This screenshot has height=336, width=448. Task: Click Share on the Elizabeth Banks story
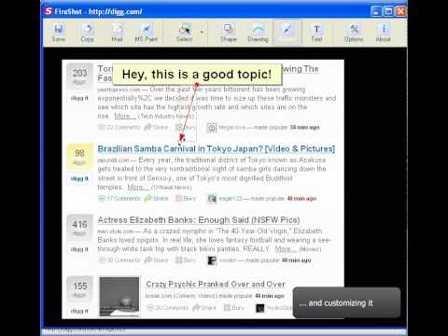(x=157, y=260)
